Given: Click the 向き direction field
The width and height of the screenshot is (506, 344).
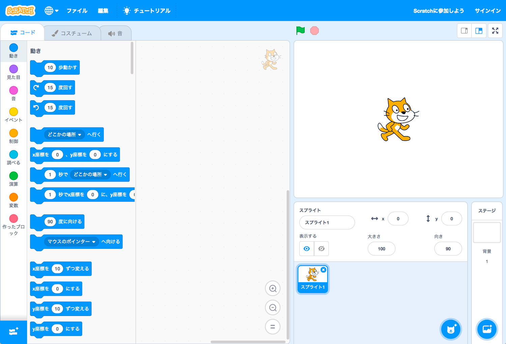Looking at the screenshot, I should (448, 249).
